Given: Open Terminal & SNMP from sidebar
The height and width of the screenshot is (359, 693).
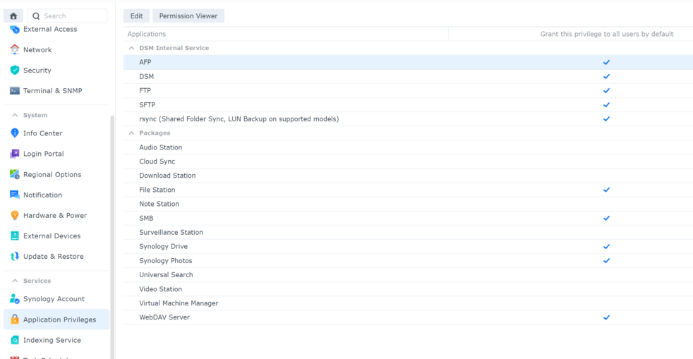Looking at the screenshot, I should (x=56, y=90).
